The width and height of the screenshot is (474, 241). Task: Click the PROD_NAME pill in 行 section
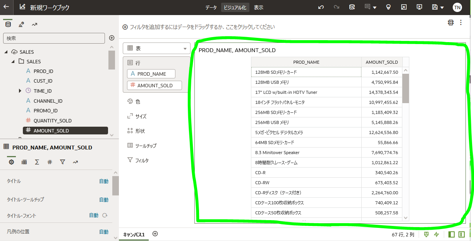(x=151, y=74)
